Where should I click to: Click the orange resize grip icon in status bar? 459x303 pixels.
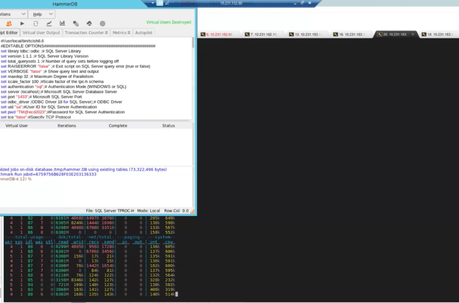point(192,211)
